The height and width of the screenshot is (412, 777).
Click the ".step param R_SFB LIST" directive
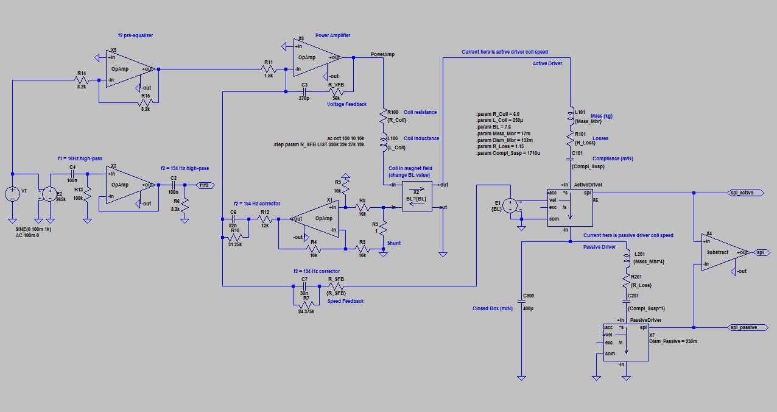pyautogui.click(x=318, y=145)
